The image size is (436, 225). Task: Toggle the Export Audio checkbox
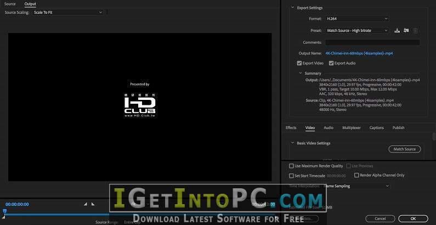[x=331, y=63]
